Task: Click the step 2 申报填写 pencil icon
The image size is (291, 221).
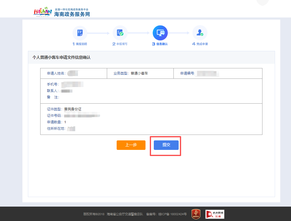Action: tap(120, 32)
